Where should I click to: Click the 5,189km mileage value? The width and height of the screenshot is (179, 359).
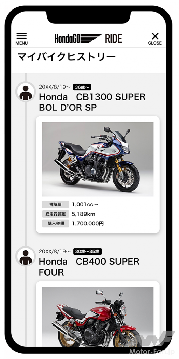84,214
